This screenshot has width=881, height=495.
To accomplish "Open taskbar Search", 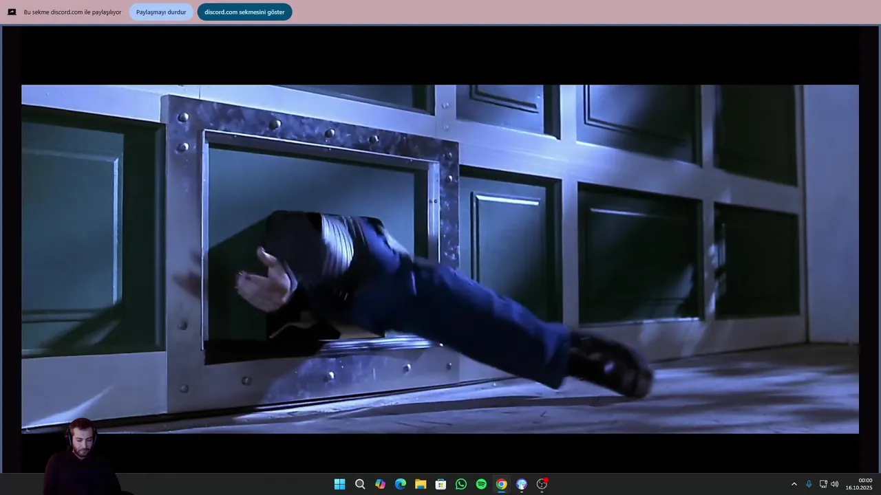I will coord(360,484).
